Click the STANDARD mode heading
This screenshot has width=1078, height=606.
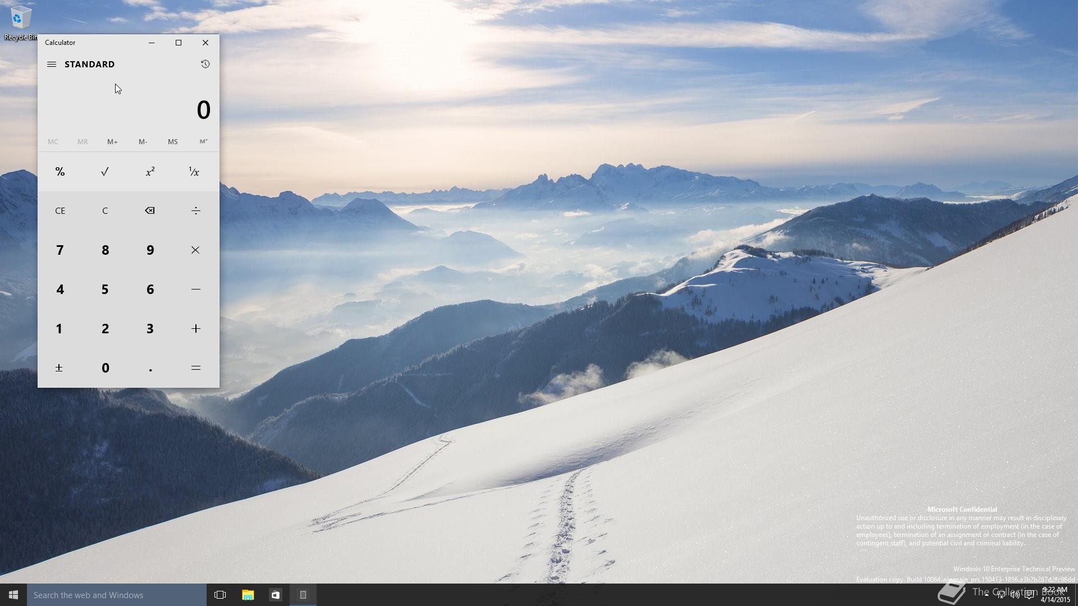pyautogui.click(x=89, y=64)
